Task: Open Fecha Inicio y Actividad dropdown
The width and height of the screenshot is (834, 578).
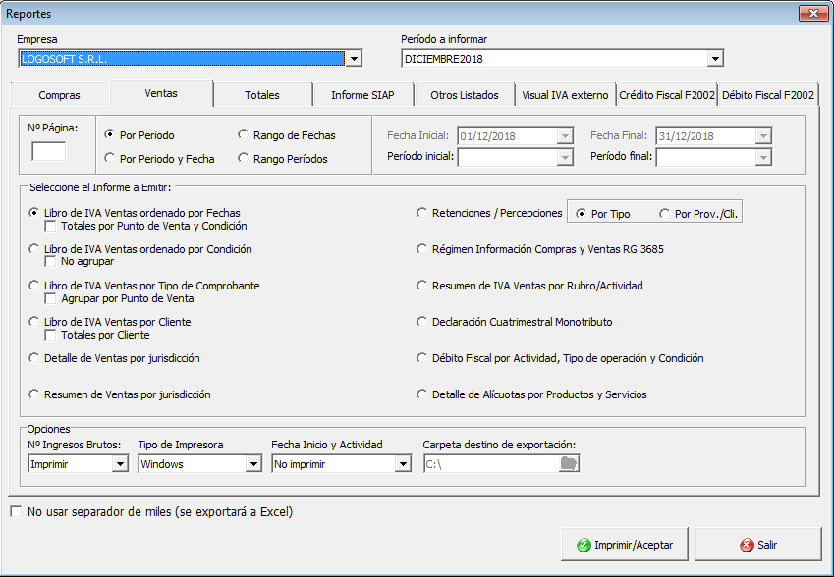Action: (x=402, y=464)
